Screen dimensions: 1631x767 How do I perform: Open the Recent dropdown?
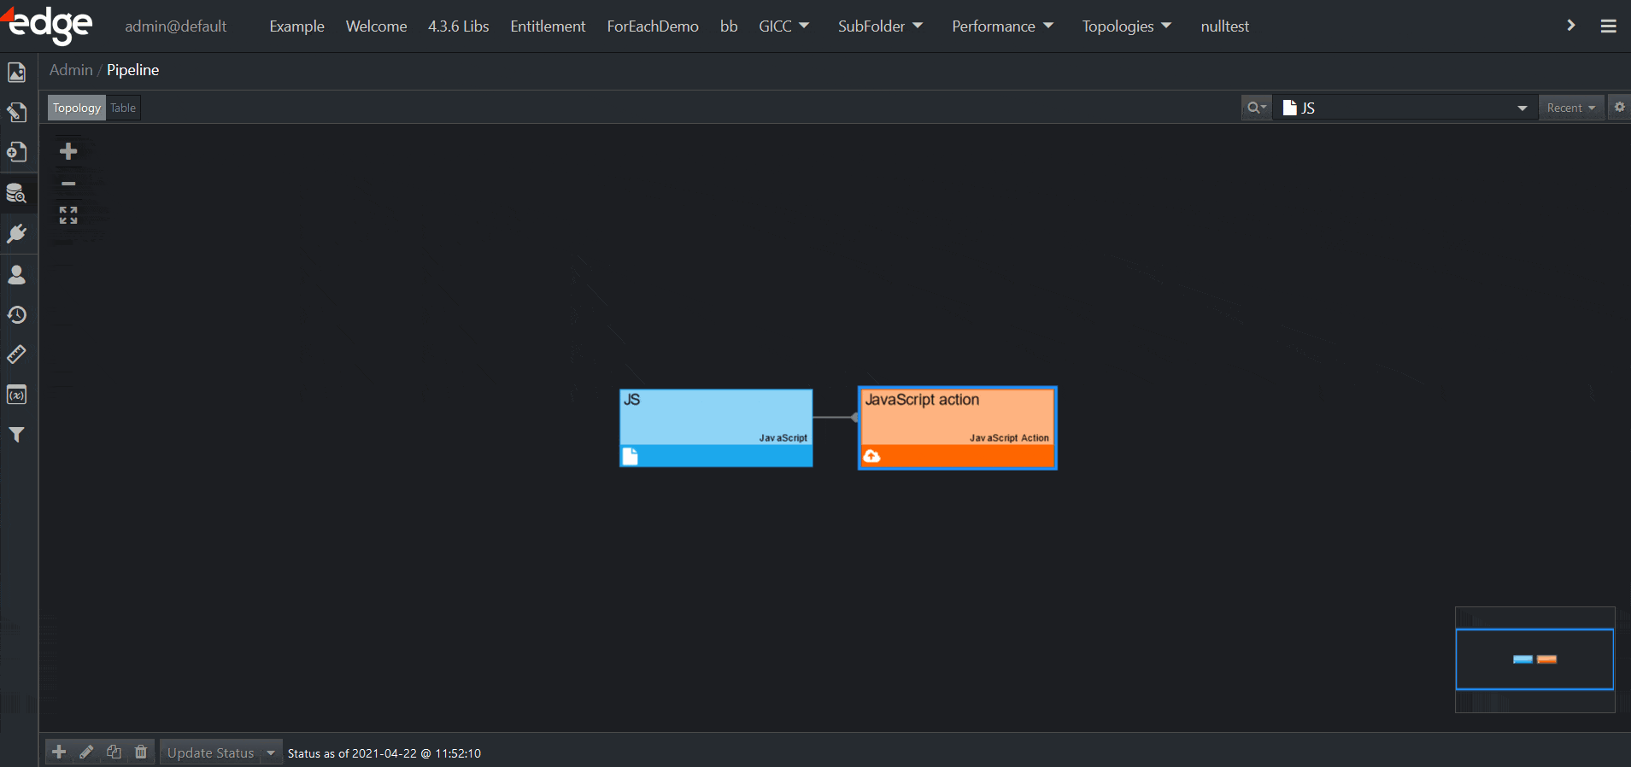(x=1571, y=108)
